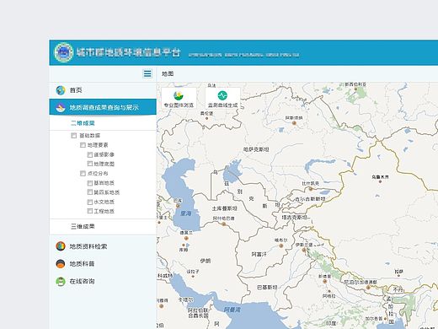
Task: Click the platform logo emblem in header
Action: [64, 52]
